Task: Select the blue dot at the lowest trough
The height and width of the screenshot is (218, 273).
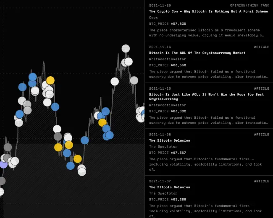Action: [71, 166]
